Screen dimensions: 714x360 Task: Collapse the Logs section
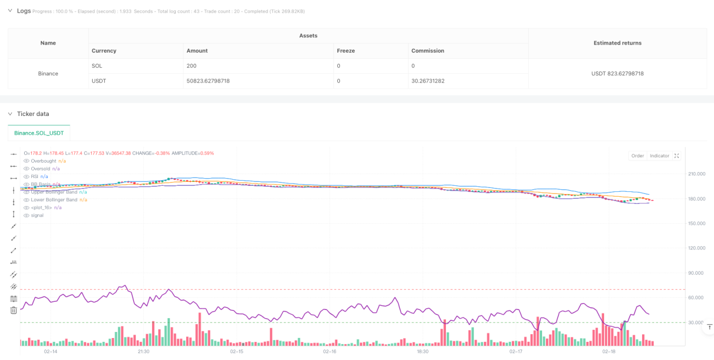pyautogui.click(x=9, y=11)
